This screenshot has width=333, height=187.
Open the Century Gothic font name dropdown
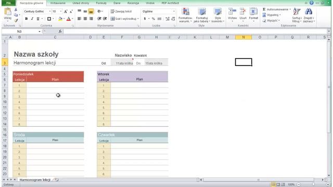(x=50, y=11)
